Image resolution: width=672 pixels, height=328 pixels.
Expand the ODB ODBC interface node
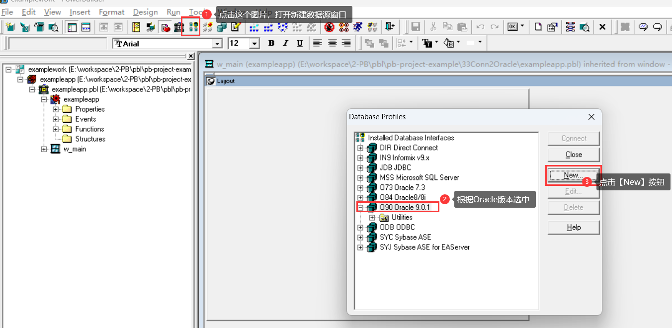[x=360, y=227]
